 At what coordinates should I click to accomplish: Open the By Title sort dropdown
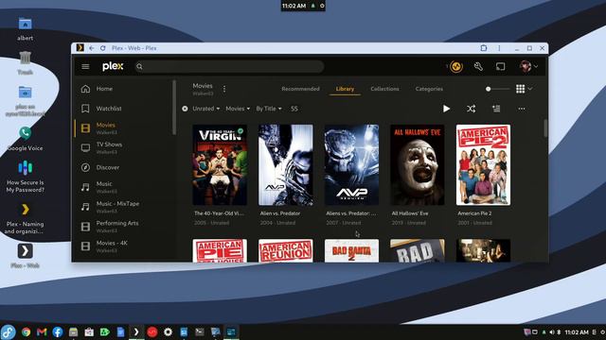pos(269,109)
